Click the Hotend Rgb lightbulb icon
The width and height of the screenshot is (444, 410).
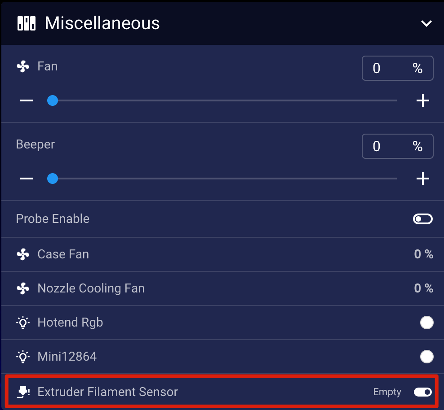click(23, 323)
